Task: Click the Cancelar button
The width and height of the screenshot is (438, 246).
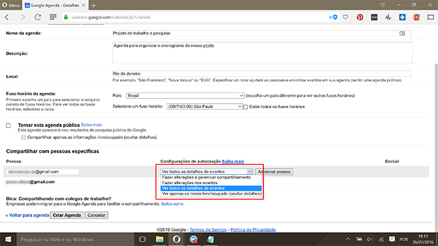Action: (96, 215)
